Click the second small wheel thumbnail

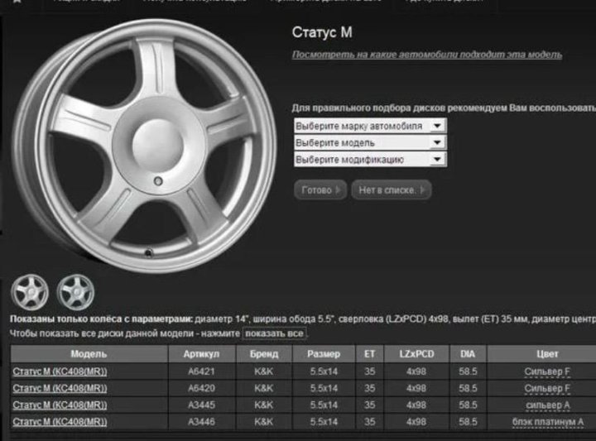(75, 291)
